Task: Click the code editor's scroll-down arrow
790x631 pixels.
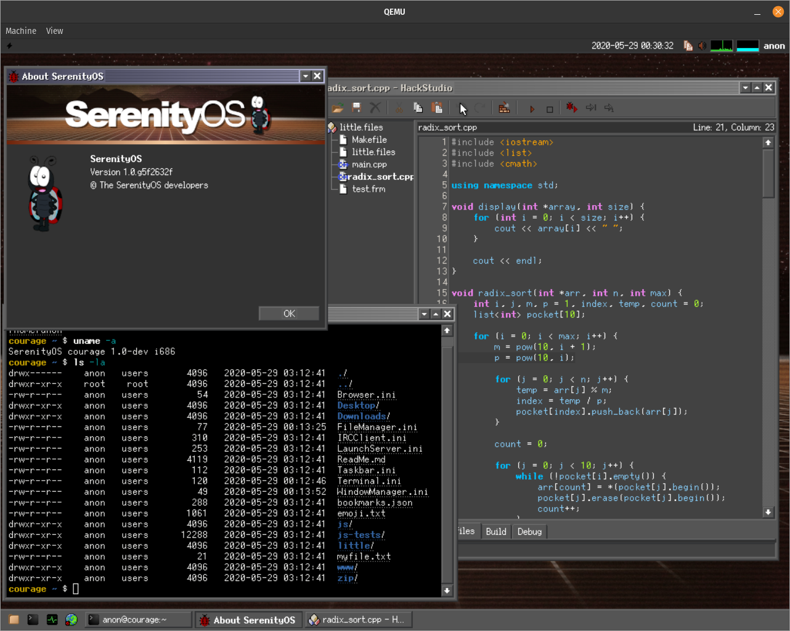Action: (x=768, y=512)
